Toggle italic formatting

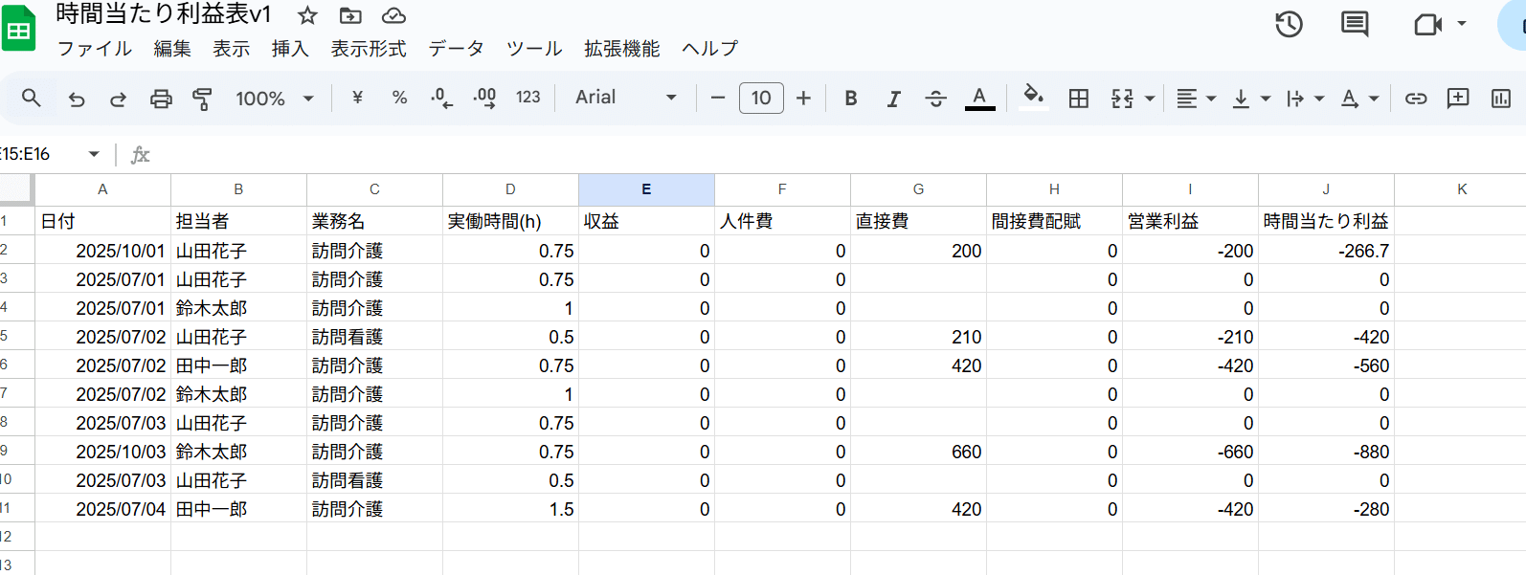[x=893, y=99]
